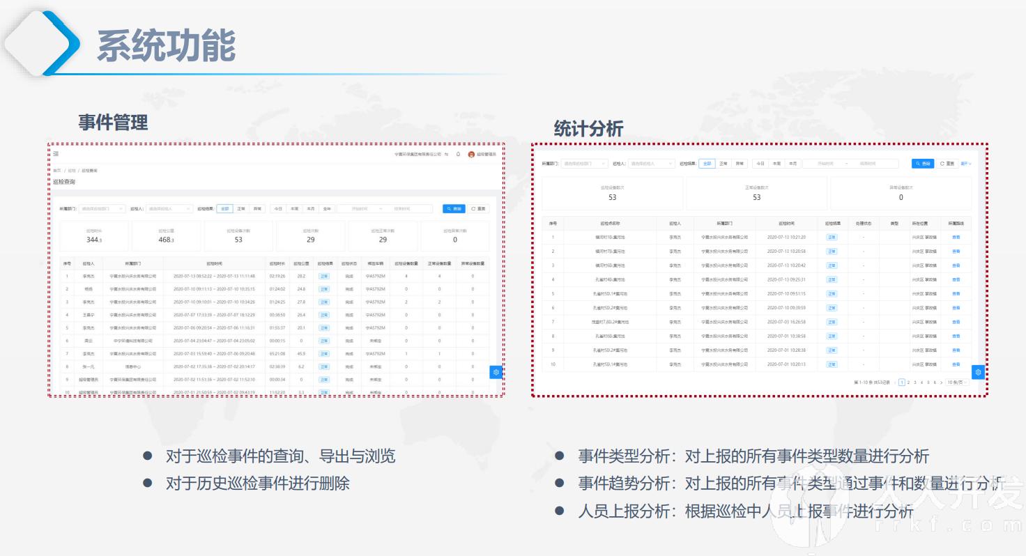1026x556 pixels.
Task: Click the 开始时间 date field in 事件管理
Action: [x=360, y=208]
